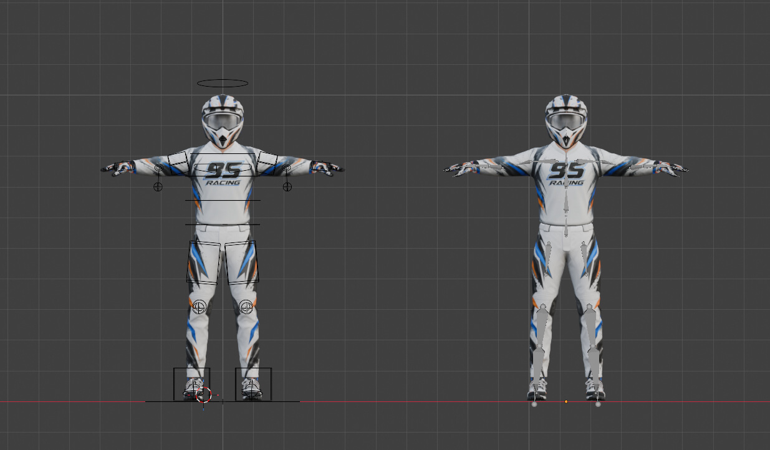Screen dimensions: 770x450
Task: Select the crosshair elbow target below the rigged rider's screen-left arm
Action: click(x=158, y=186)
